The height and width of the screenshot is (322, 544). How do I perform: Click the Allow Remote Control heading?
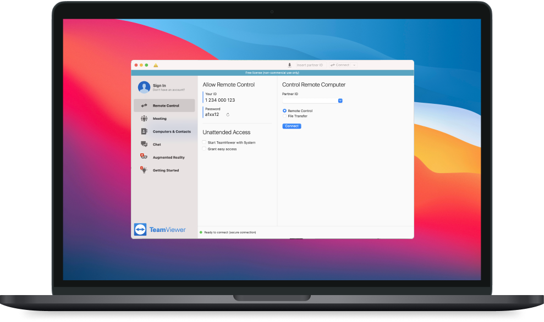click(x=229, y=85)
